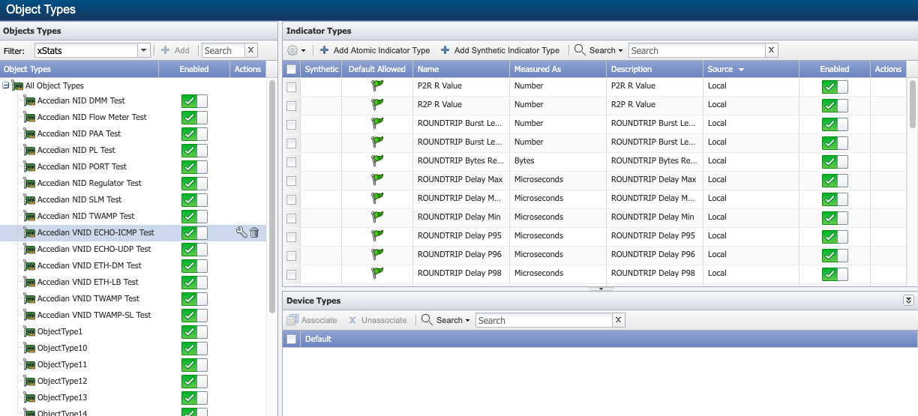
Task: Select Accedian NID TWAMP Test in tree
Action: pos(85,216)
